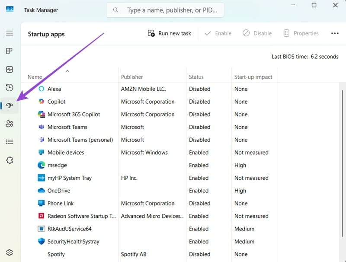Open the Processes page icon
The image size is (346, 262).
9,51
